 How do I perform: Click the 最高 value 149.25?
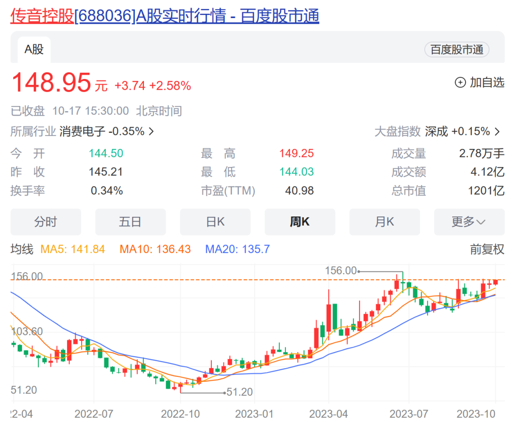pyautogui.click(x=296, y=153)
